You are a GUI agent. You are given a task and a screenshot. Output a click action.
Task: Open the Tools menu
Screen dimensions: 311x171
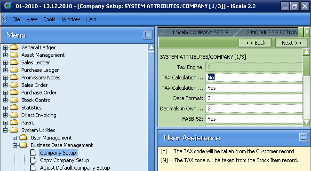coord(49,19)
